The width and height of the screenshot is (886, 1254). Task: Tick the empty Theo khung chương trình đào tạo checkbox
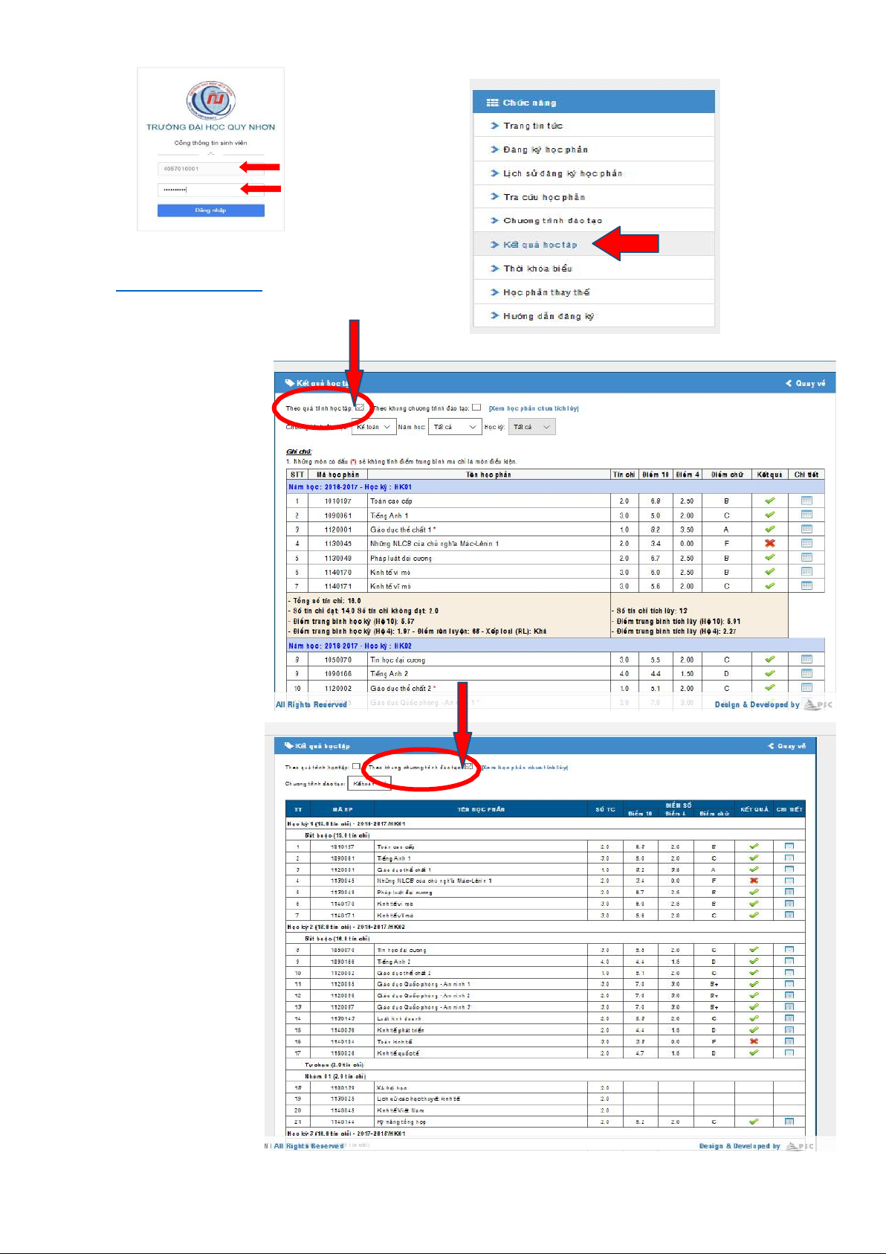476,408
